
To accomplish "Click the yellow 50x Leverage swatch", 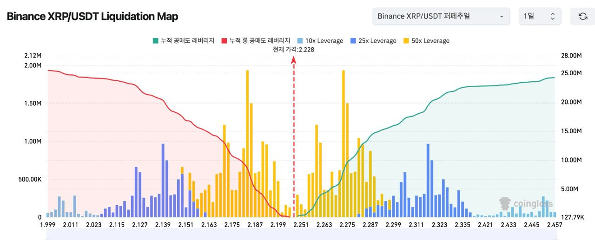I will click(406, 41).
